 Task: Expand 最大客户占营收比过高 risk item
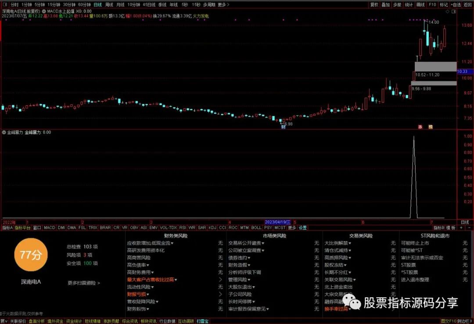point(152,280)
